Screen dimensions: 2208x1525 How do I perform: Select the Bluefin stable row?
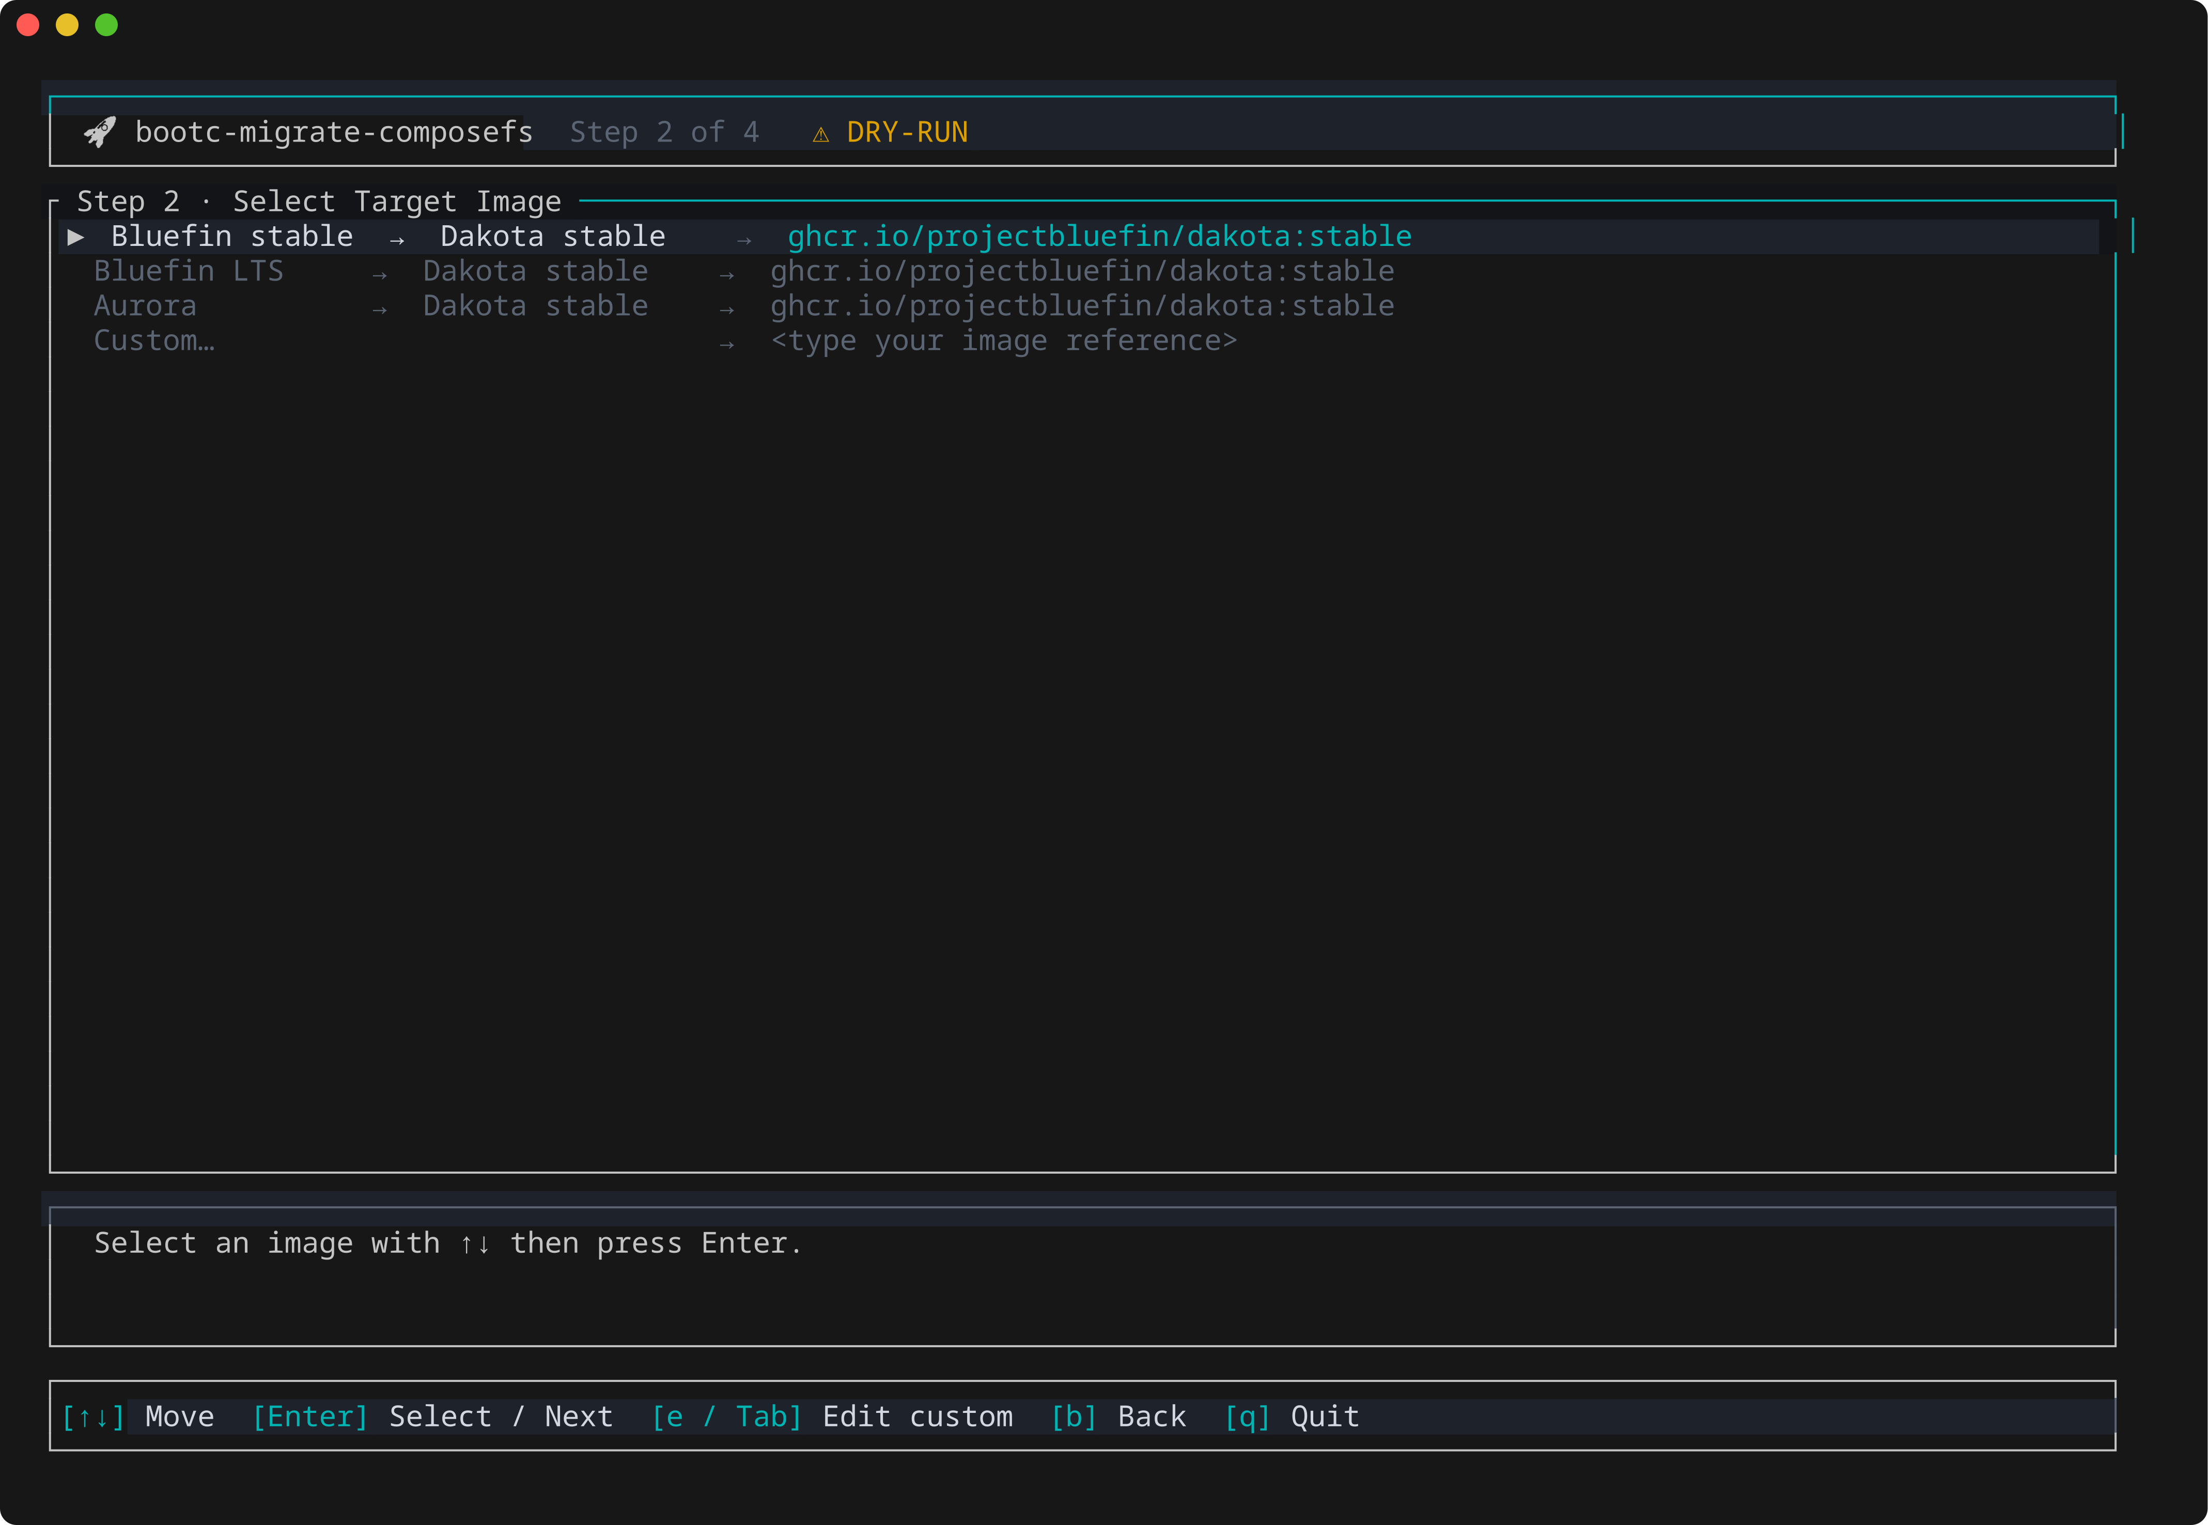[x=1079, y=237]
